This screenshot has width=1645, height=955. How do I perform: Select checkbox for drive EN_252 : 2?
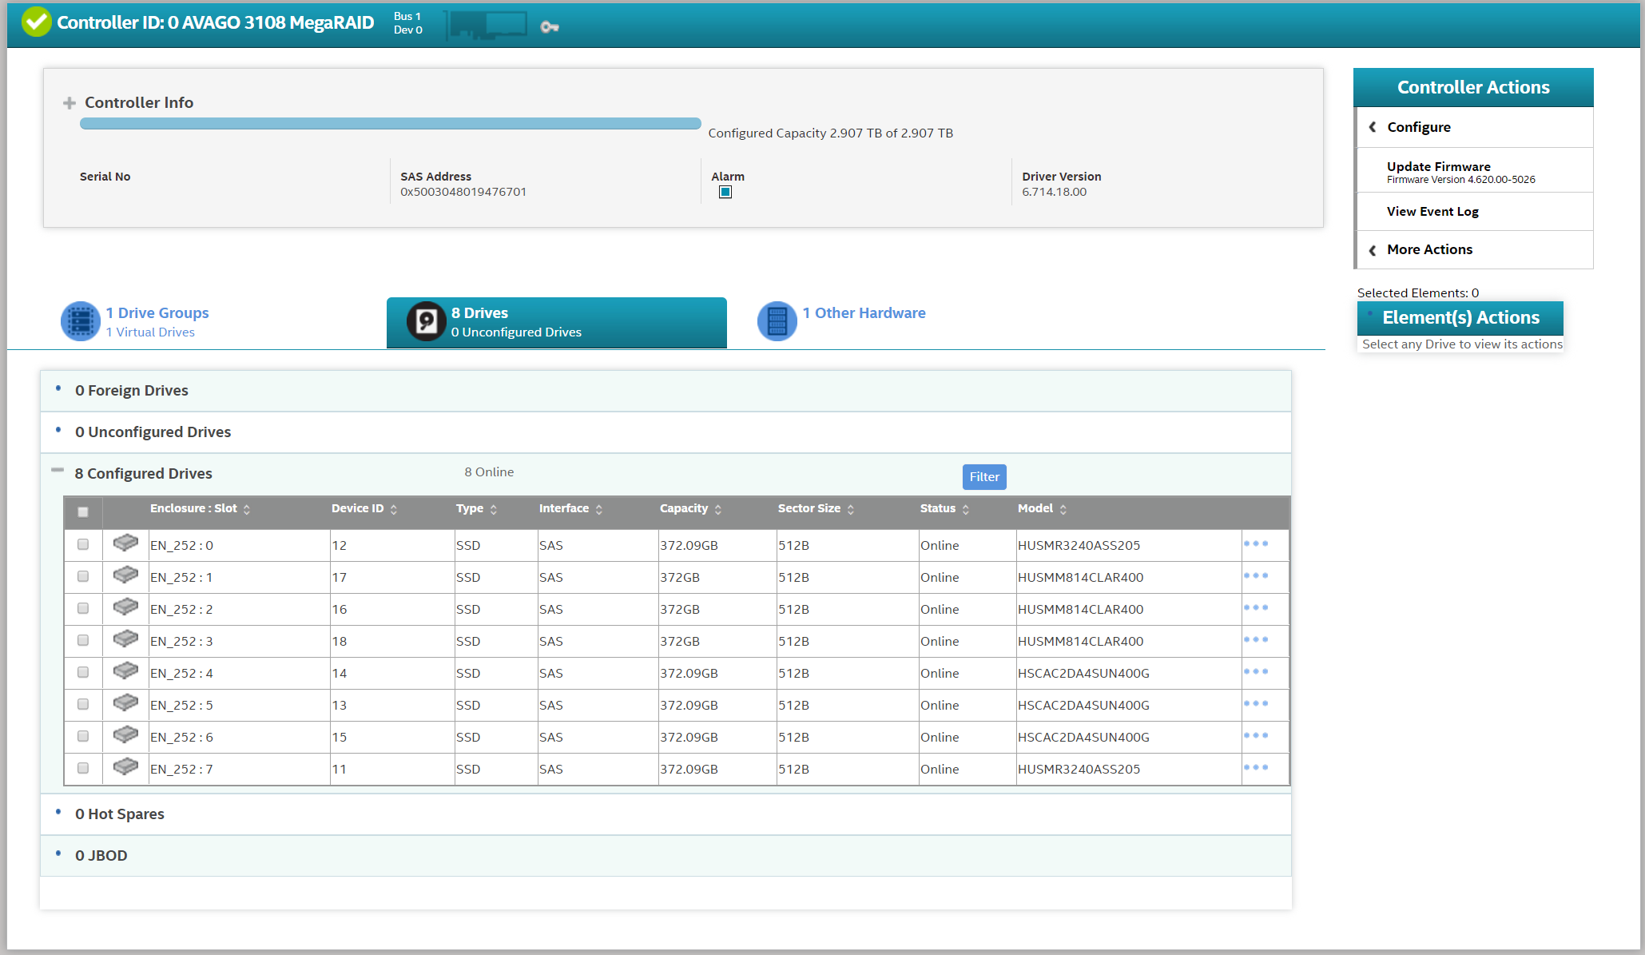[x=83, y=608]
